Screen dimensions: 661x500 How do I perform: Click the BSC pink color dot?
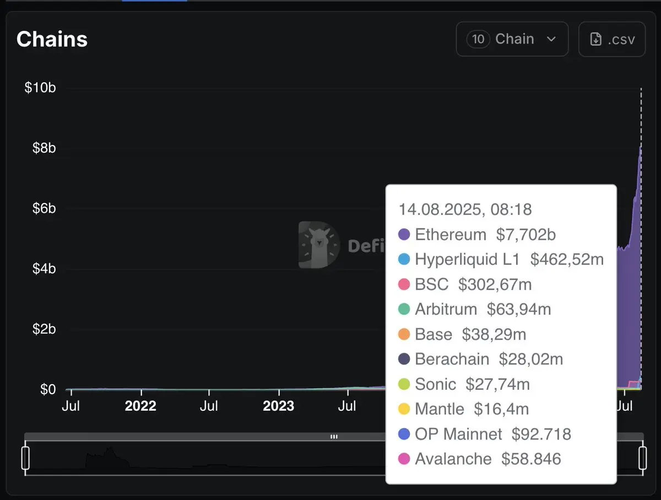click(404, 284)
